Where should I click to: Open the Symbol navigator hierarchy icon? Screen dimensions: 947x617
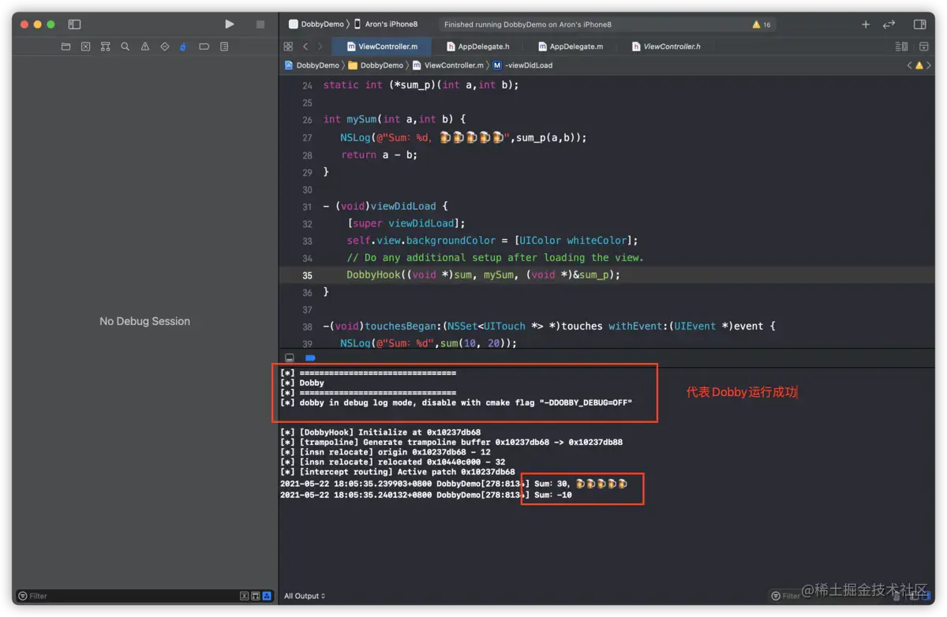coord(105,47)
